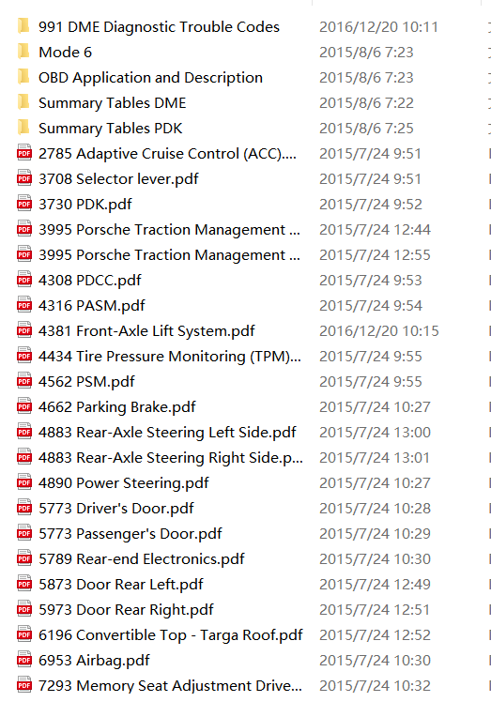
Task: Select the Summary Tables DME folder name
Action: tap(112, 103)
